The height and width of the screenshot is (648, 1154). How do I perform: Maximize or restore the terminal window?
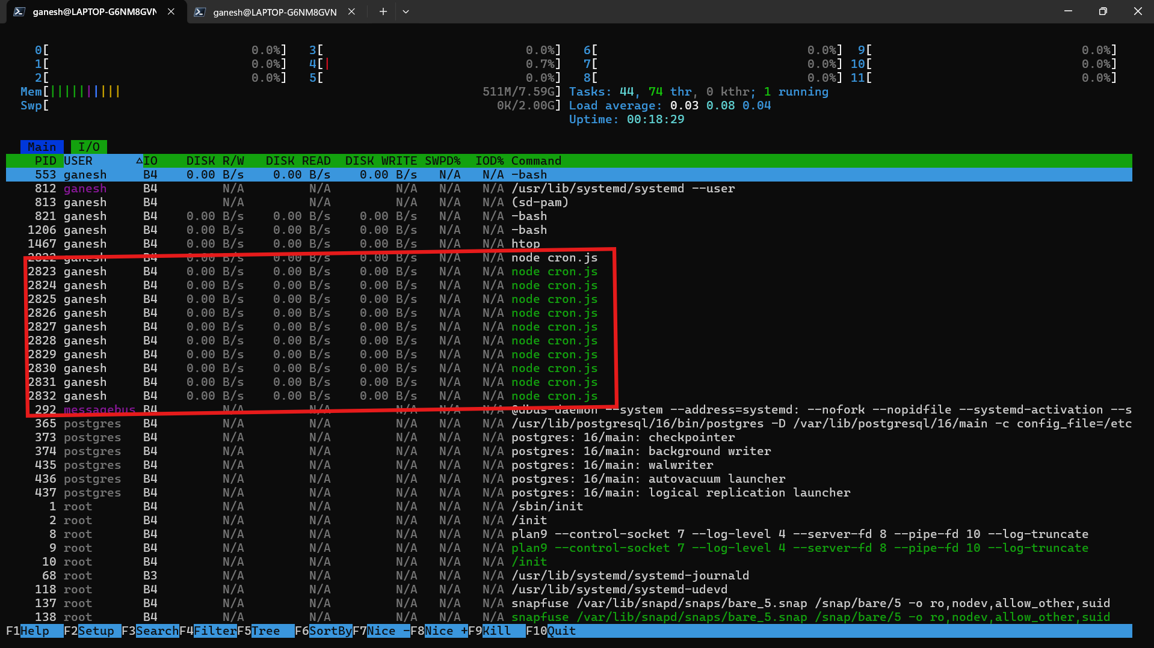point(1103,11)
